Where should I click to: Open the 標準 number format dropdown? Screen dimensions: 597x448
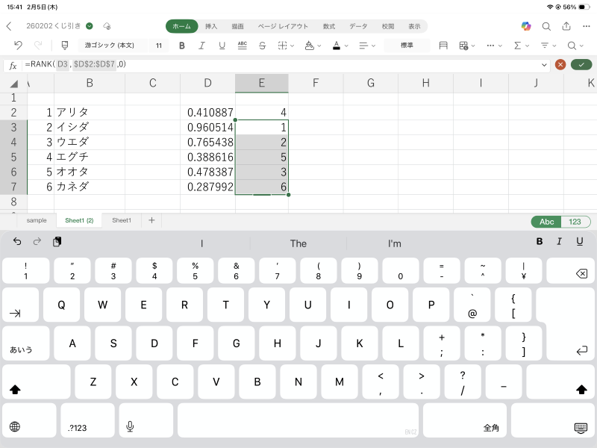407,46
